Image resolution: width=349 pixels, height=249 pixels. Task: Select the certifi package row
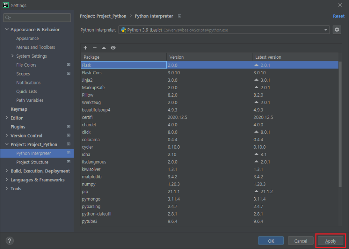pos(210,117)
